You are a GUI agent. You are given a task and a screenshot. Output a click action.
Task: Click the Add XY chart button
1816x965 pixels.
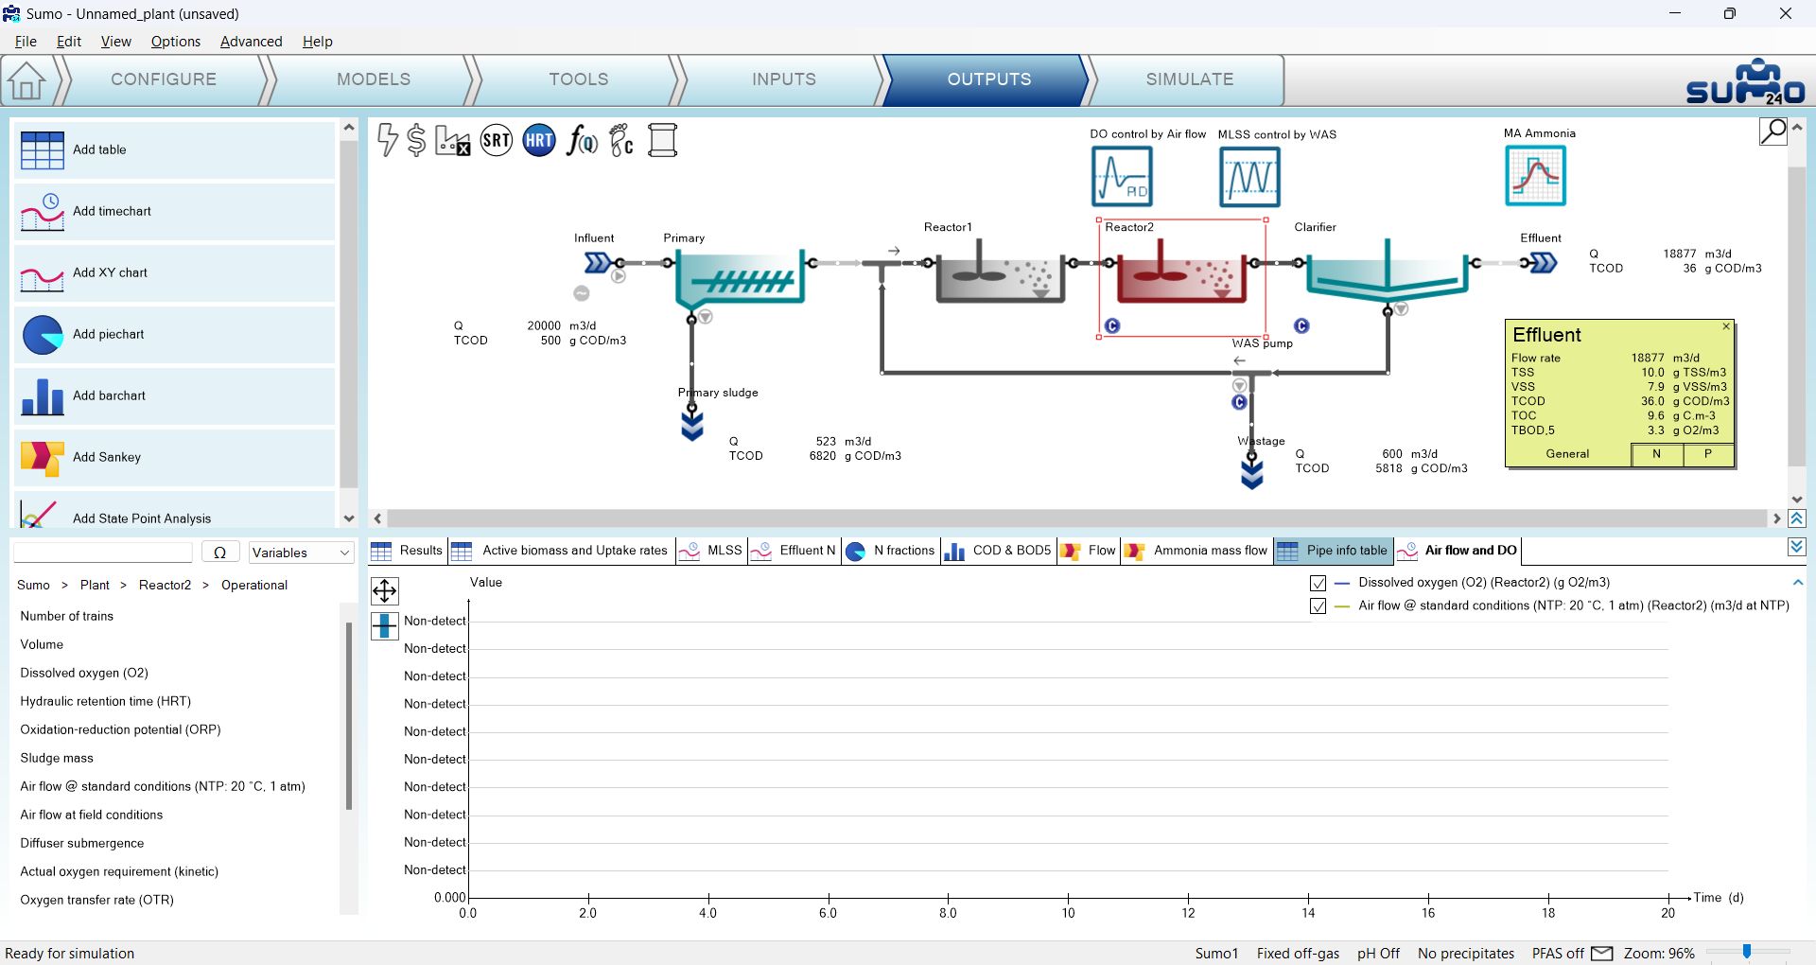[175, 272]
